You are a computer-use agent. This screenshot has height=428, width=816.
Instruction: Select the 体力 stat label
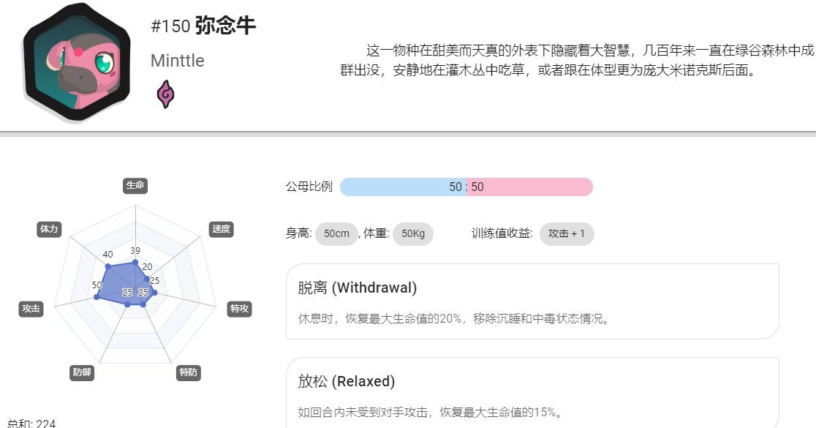50,229
